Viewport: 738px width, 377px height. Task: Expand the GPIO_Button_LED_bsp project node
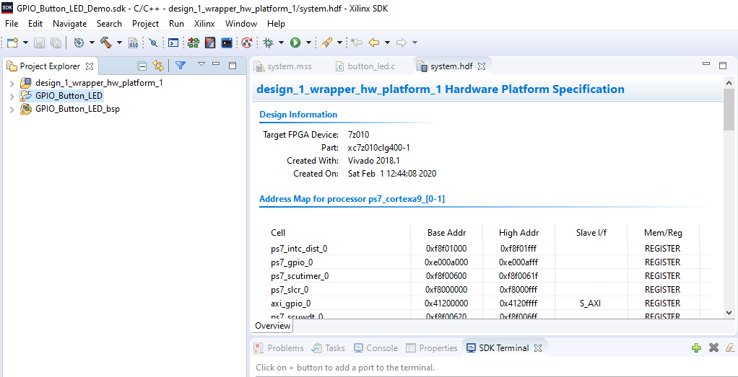click(12, 110)
